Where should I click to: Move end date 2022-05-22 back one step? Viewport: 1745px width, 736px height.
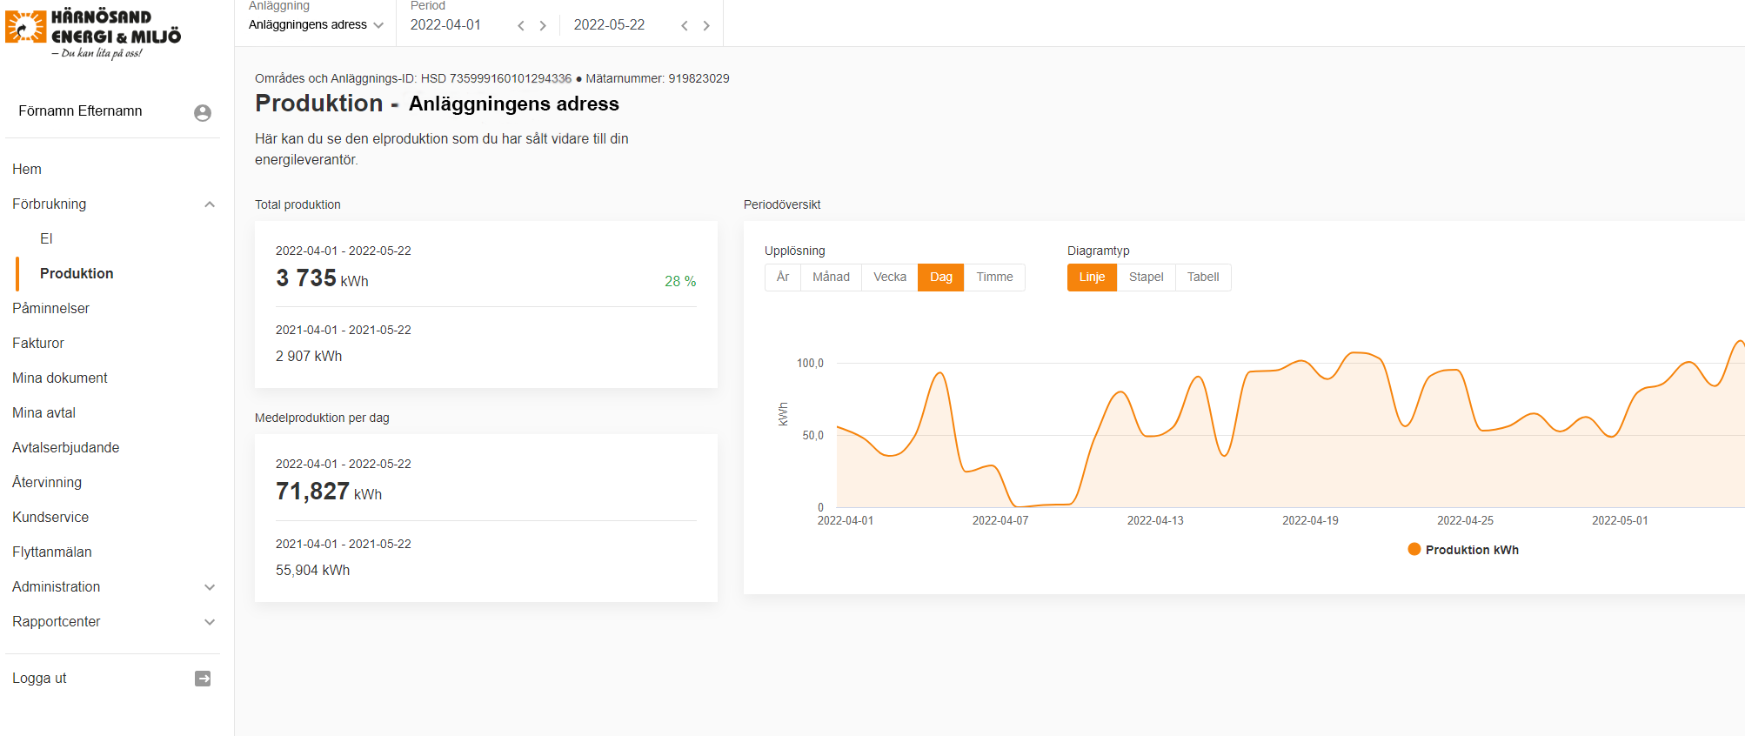point(685,26)
